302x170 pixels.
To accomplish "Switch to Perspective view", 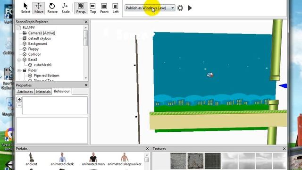I will pyautogui.click(x=81, y=8).
